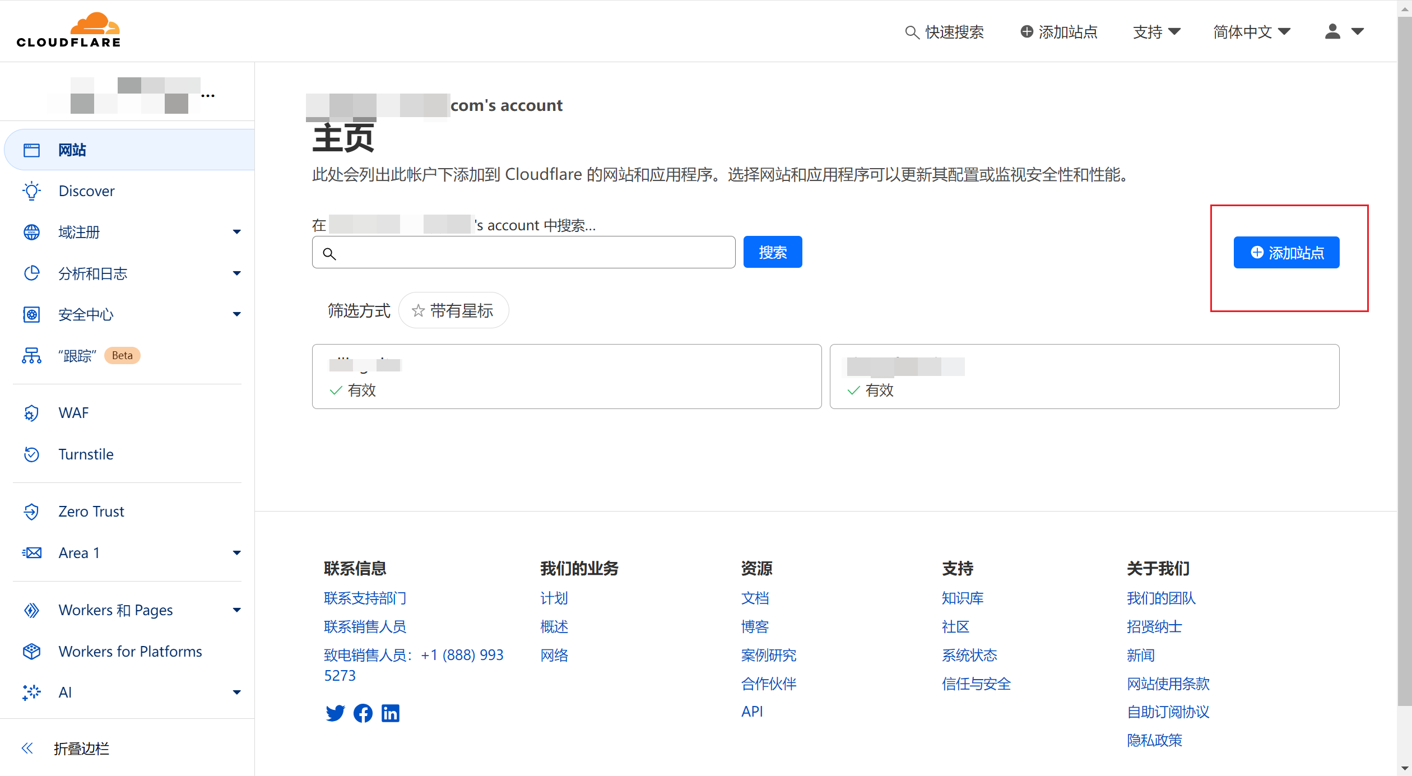The height and width of the screenshot is (776, 1412).
Task: Open the API resources link
Action: coord(752,712)
